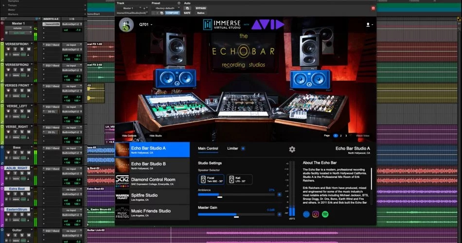This screenshot has width=462, height=243.
Task: Click the ImmerseVrtlStd insert on Master 1
Action: click(x=52, y=24)
